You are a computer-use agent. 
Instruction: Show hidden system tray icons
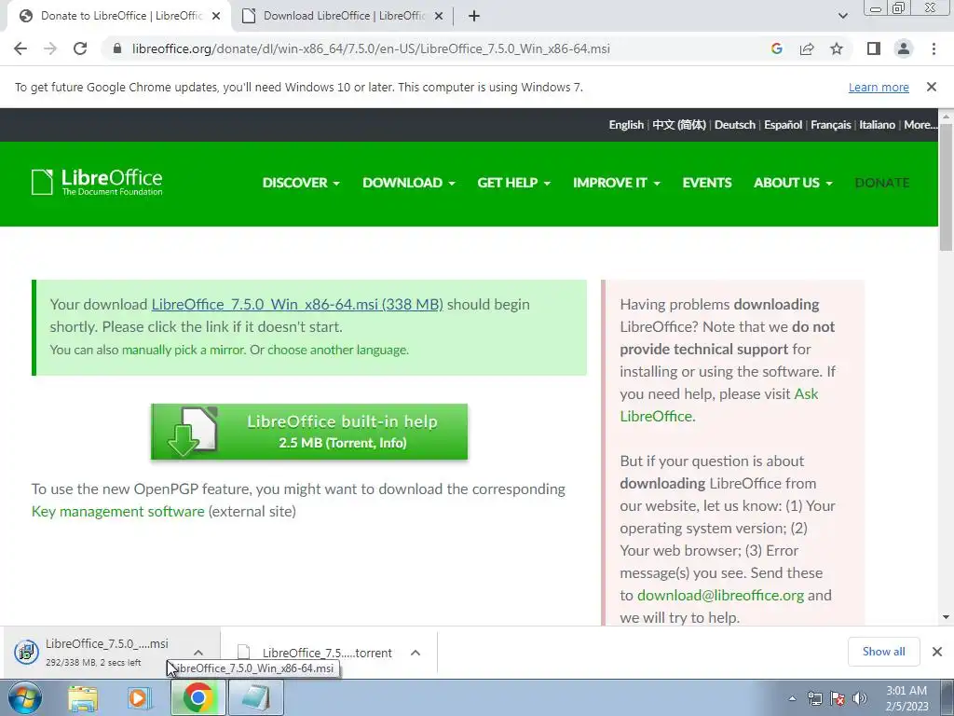point(792,698)
